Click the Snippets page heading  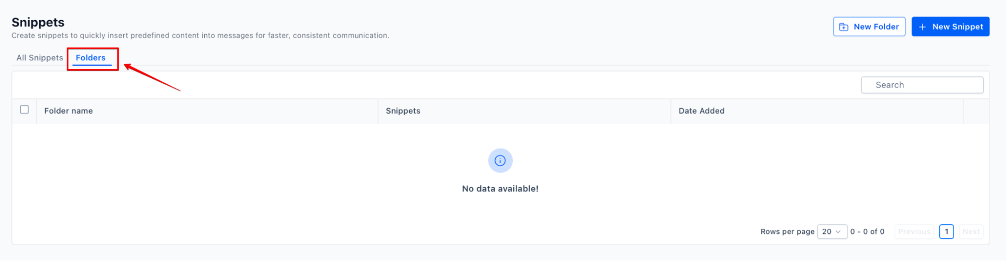tap(38, 22)
